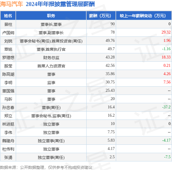
Task: Click the 海马汽车 title text
Action: pyautogui.click(x=11, y=4)
